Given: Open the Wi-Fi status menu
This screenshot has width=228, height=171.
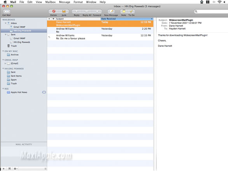Looking at the screenshot, I should point(219,2).
